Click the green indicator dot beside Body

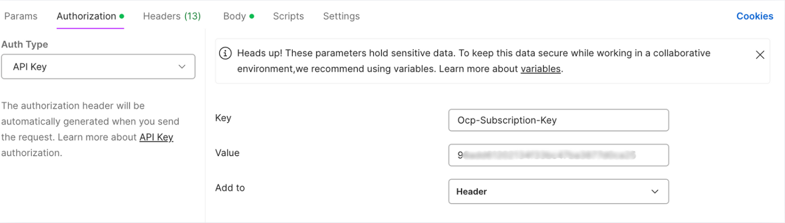[x=252, y=16]
